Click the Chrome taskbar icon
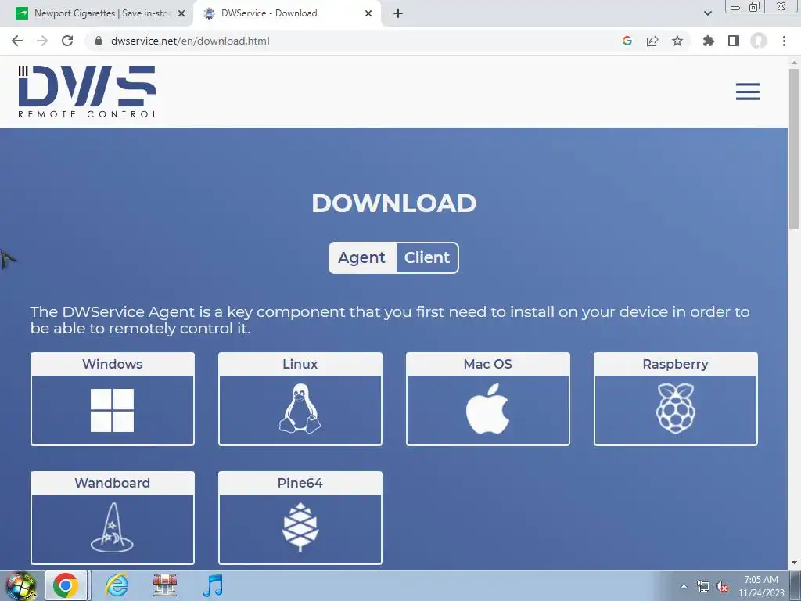This screenshot has width=801, height=601. click(x=66, y=585)
